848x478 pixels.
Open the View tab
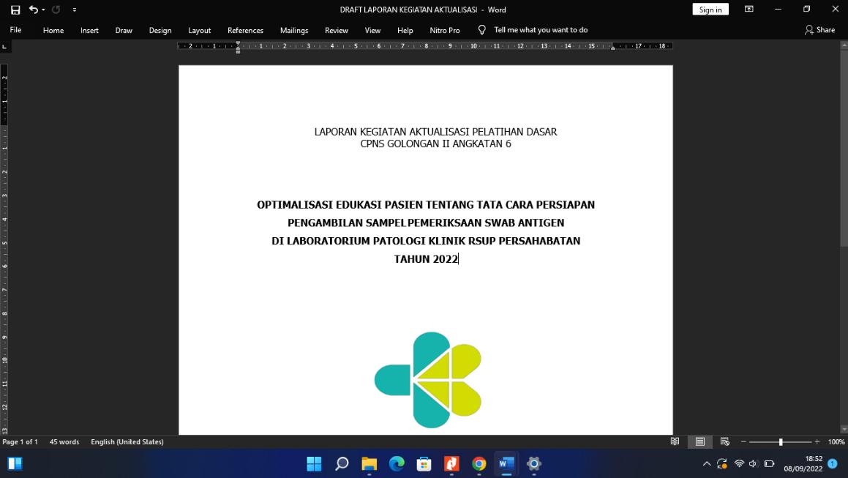pos(372,30)
